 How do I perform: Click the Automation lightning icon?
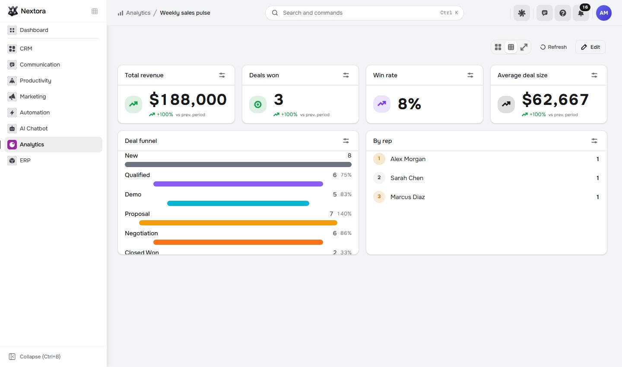coord(12,113)
